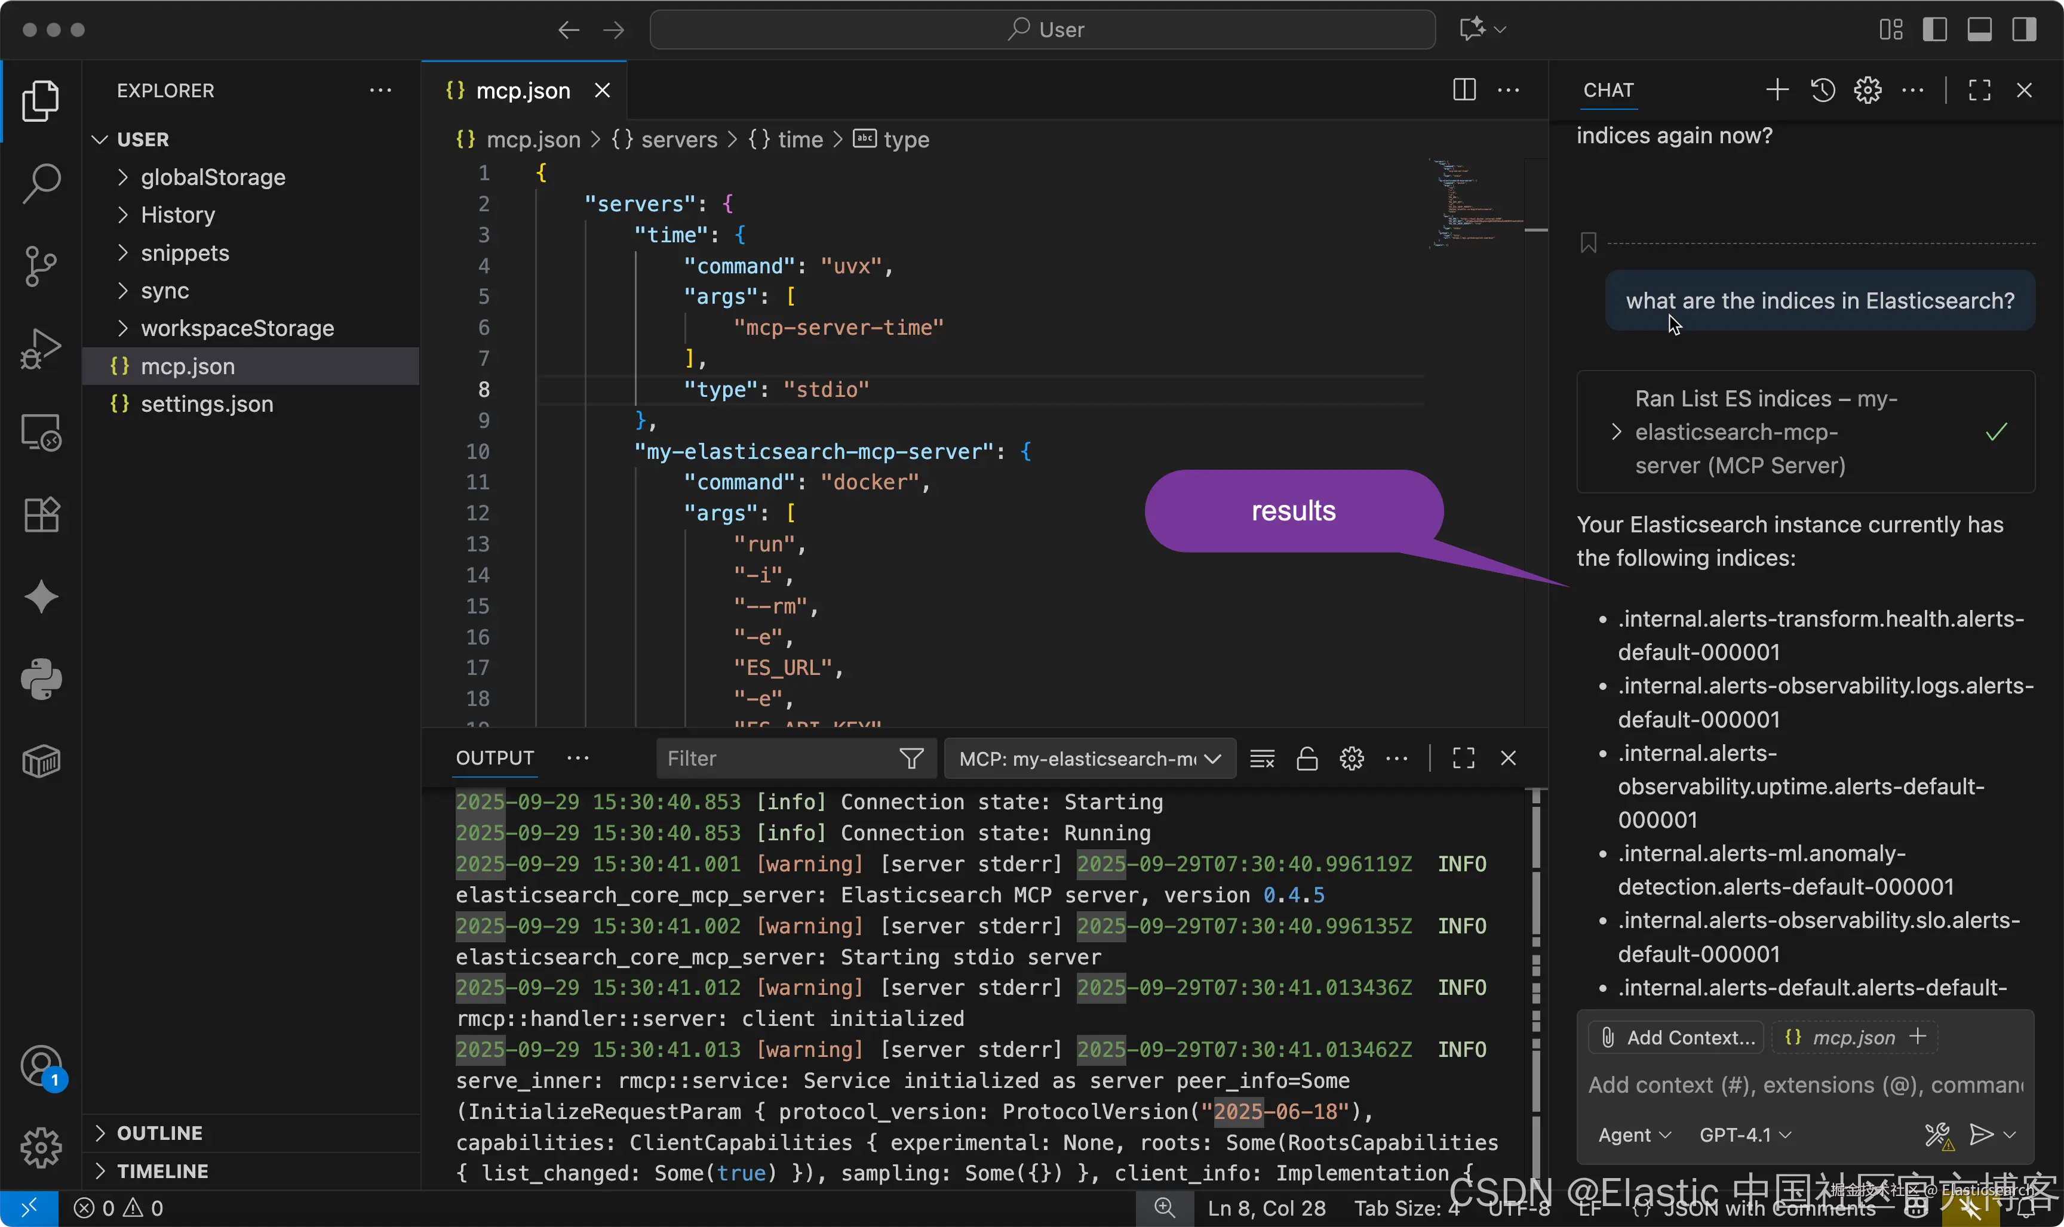Open output log level gear
This screenshot has height=1227, width=2064.
coord(1351,758)
